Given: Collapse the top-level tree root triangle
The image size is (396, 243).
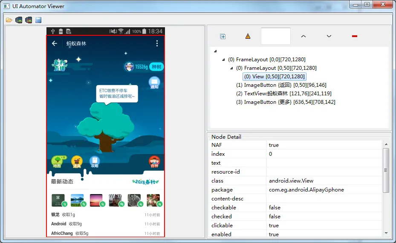Looking at the screenshot, I should click(x=215, y=51).
